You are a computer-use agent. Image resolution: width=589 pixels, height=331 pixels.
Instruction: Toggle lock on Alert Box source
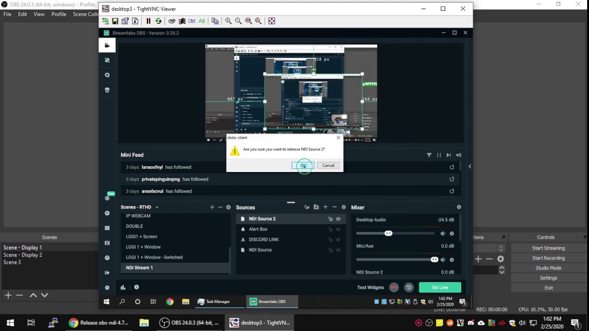click(x=330, y=229)
